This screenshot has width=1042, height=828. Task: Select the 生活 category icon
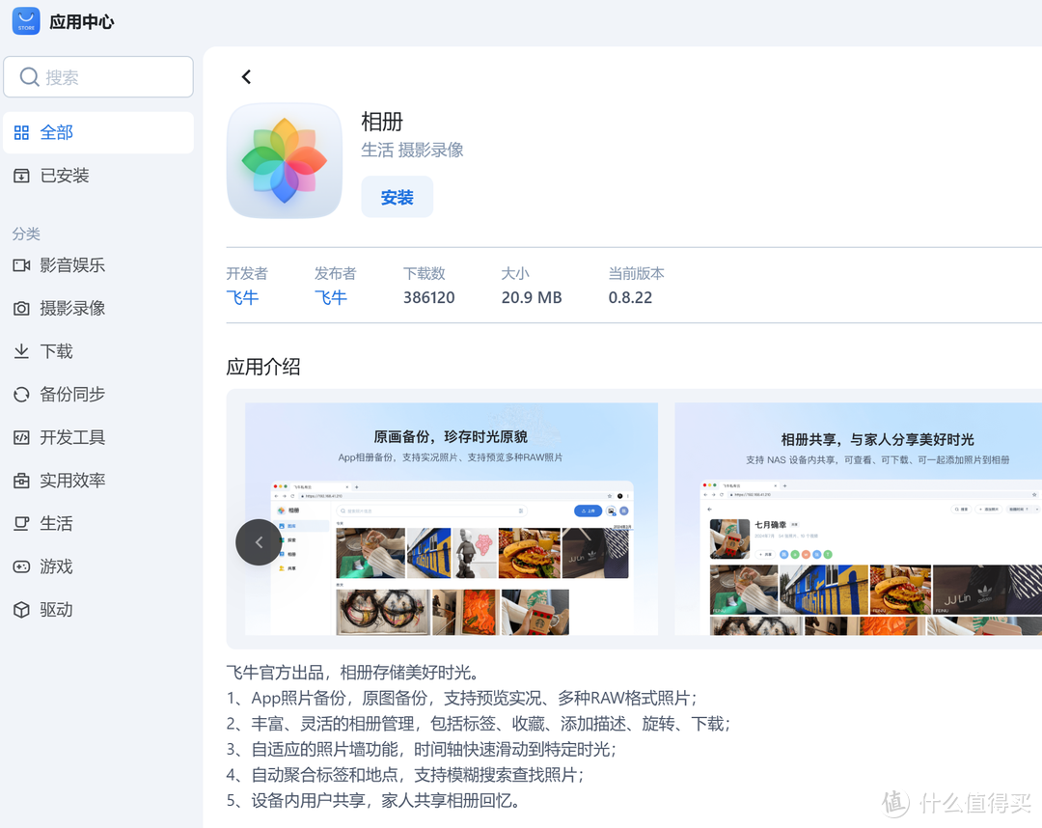click(22, 523)
